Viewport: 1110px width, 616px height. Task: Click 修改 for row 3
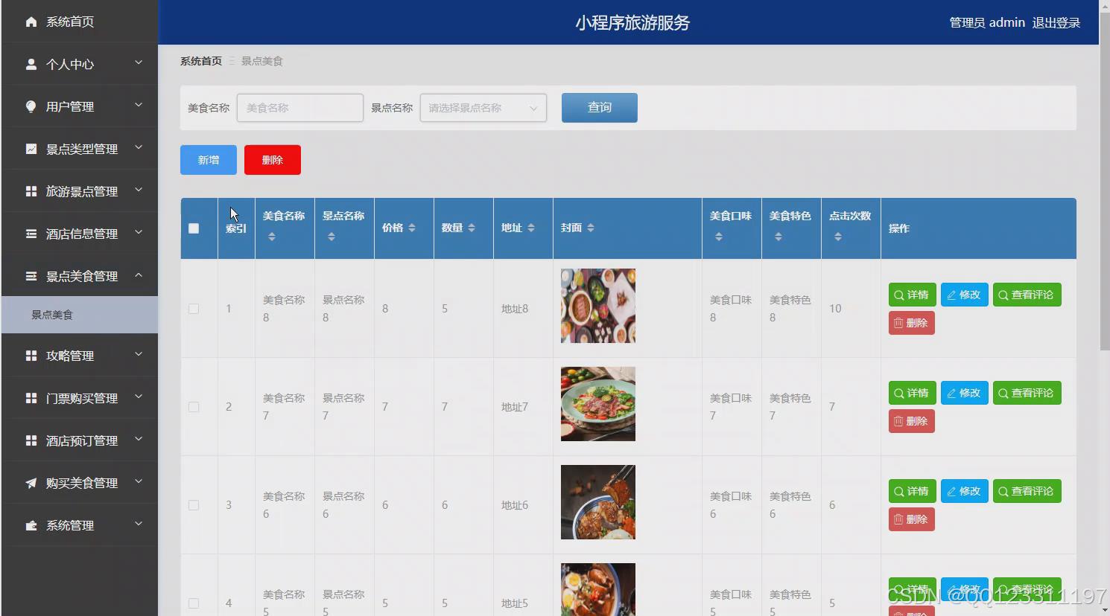click(964, 491)
